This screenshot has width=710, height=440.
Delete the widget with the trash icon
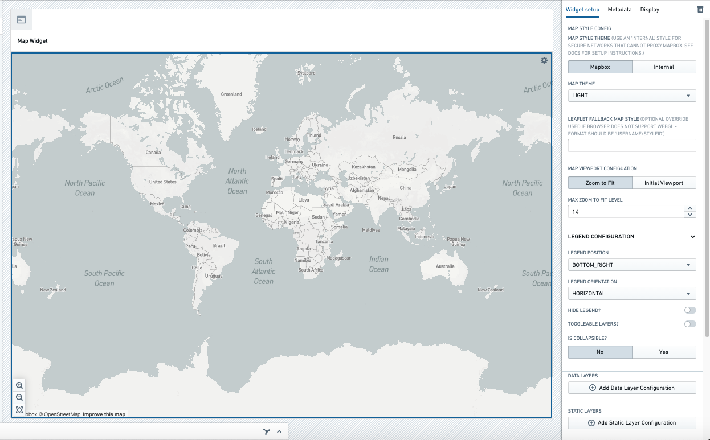pos(700,9)
